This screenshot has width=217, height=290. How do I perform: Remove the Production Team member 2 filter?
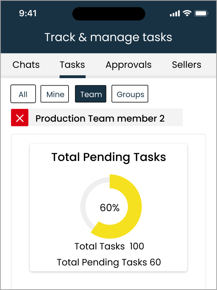click(19, 117)
